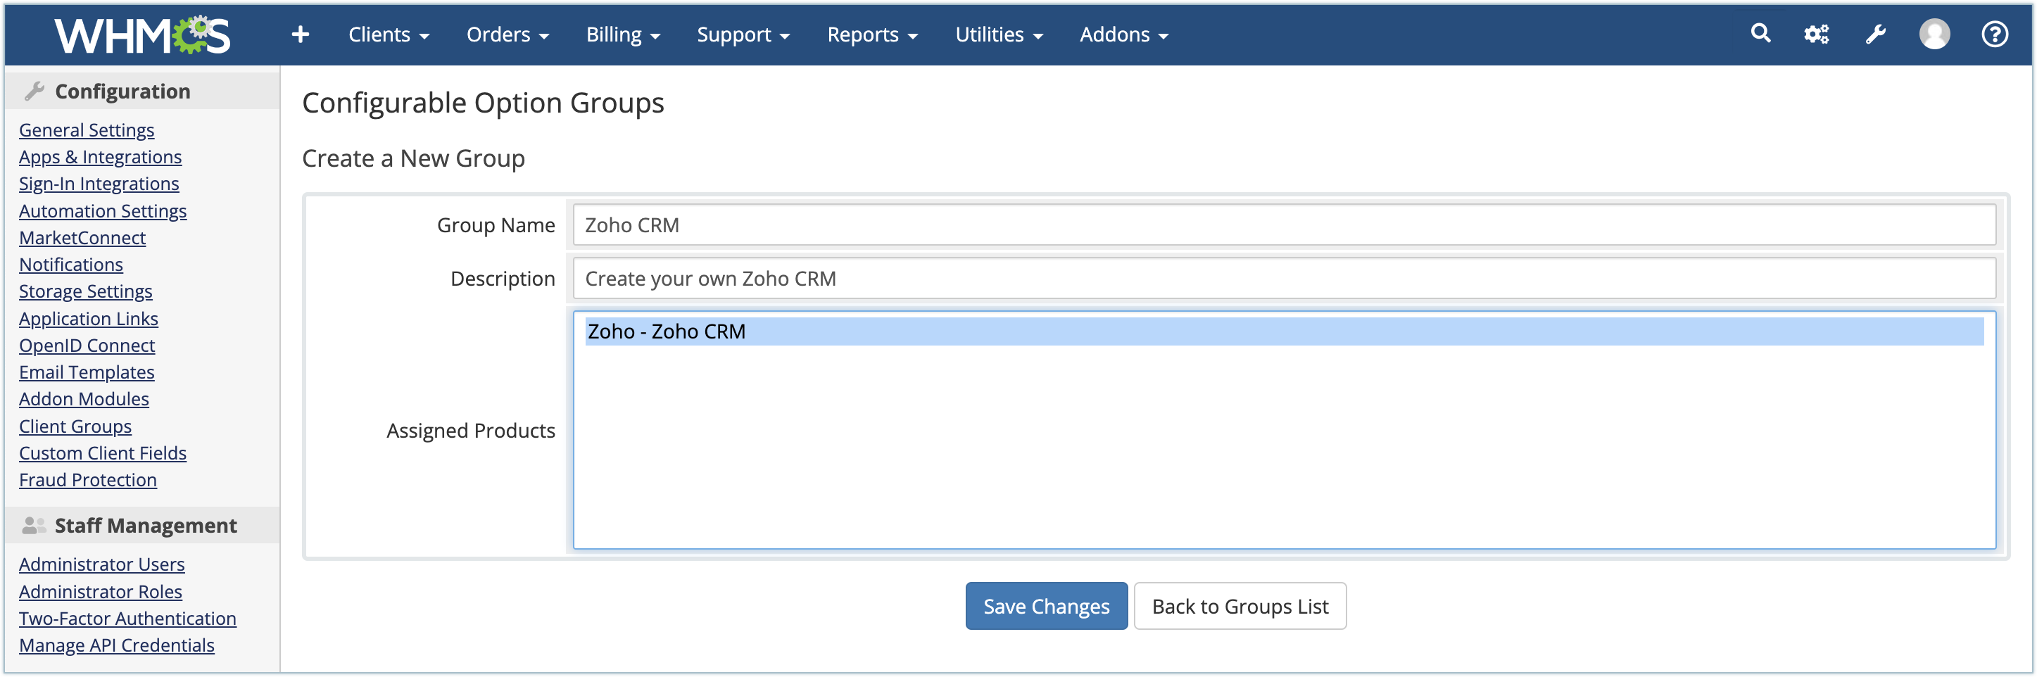Image resolution: width=2037 pixels, height=677 pixels.
Task: Open the search magnifier icon
Action: (x=1760, y=33)
